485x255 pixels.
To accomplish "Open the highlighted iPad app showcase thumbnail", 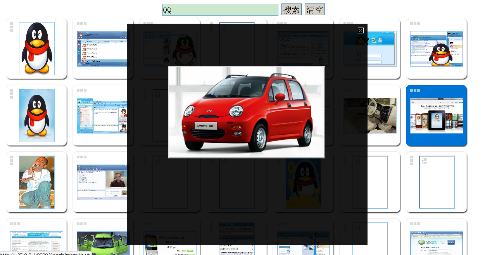I will click(437, 116).
